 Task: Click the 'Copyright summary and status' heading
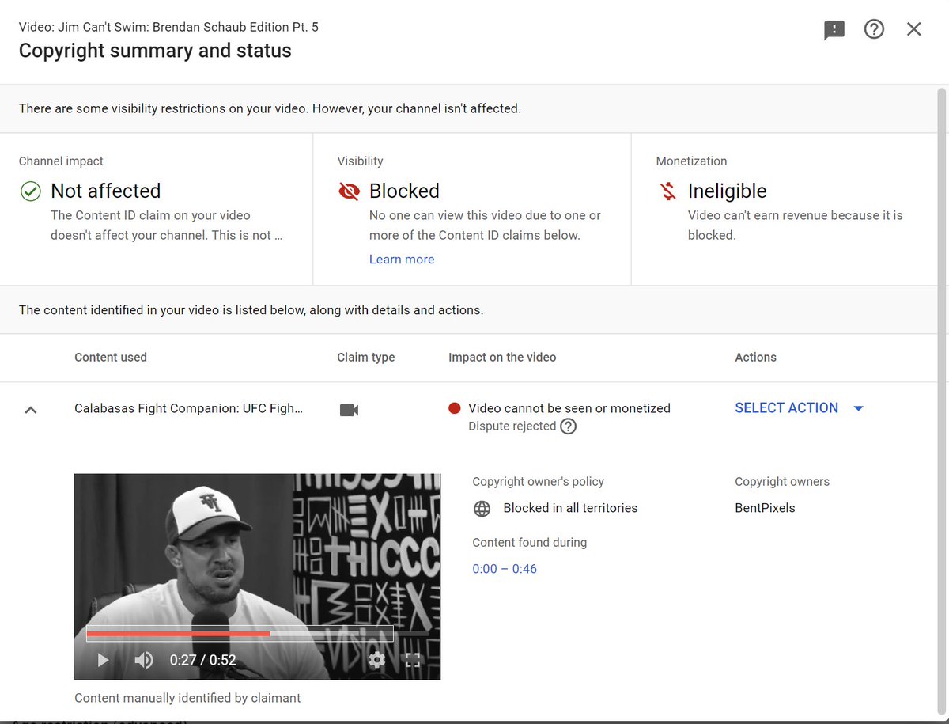click(155, 51)
